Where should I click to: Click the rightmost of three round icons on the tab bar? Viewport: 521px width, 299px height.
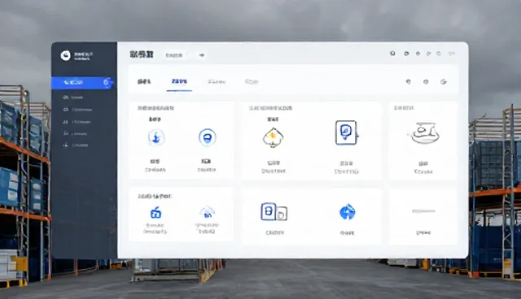[x=444, y=81]
